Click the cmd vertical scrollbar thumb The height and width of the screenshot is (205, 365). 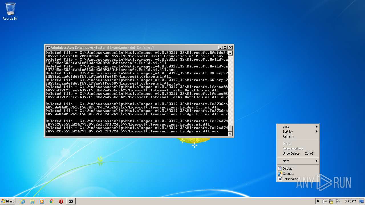click(230, 128)
